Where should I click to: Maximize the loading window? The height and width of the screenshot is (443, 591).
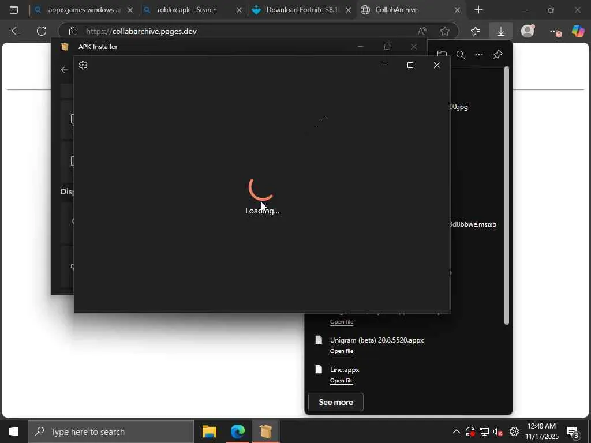[410, 65]
